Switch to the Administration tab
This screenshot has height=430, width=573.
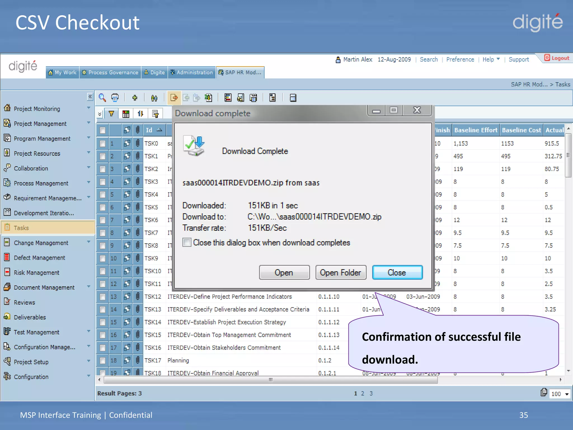click(192, 73)
